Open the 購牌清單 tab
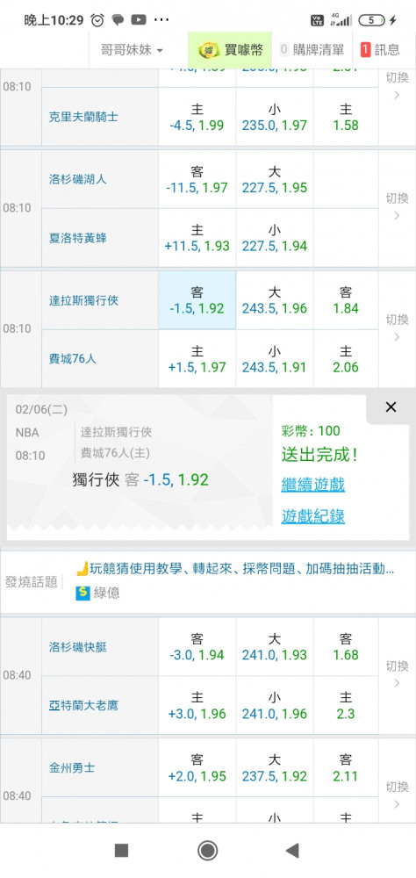This screenshot has height=878, width=416. 312,50
